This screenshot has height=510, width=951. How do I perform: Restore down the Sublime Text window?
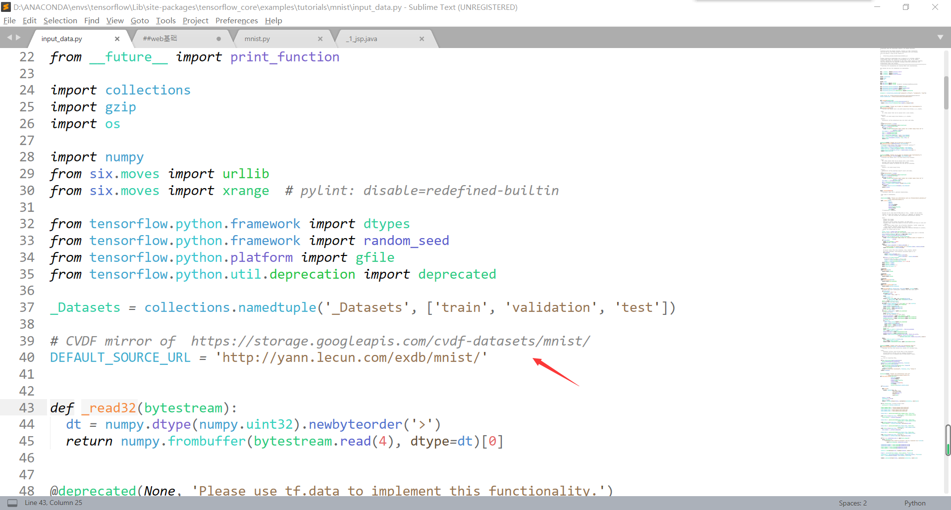tap(906, 7)
